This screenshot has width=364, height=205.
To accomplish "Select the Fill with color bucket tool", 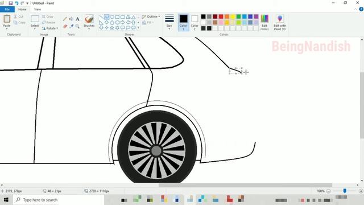I will click(71, 19).
